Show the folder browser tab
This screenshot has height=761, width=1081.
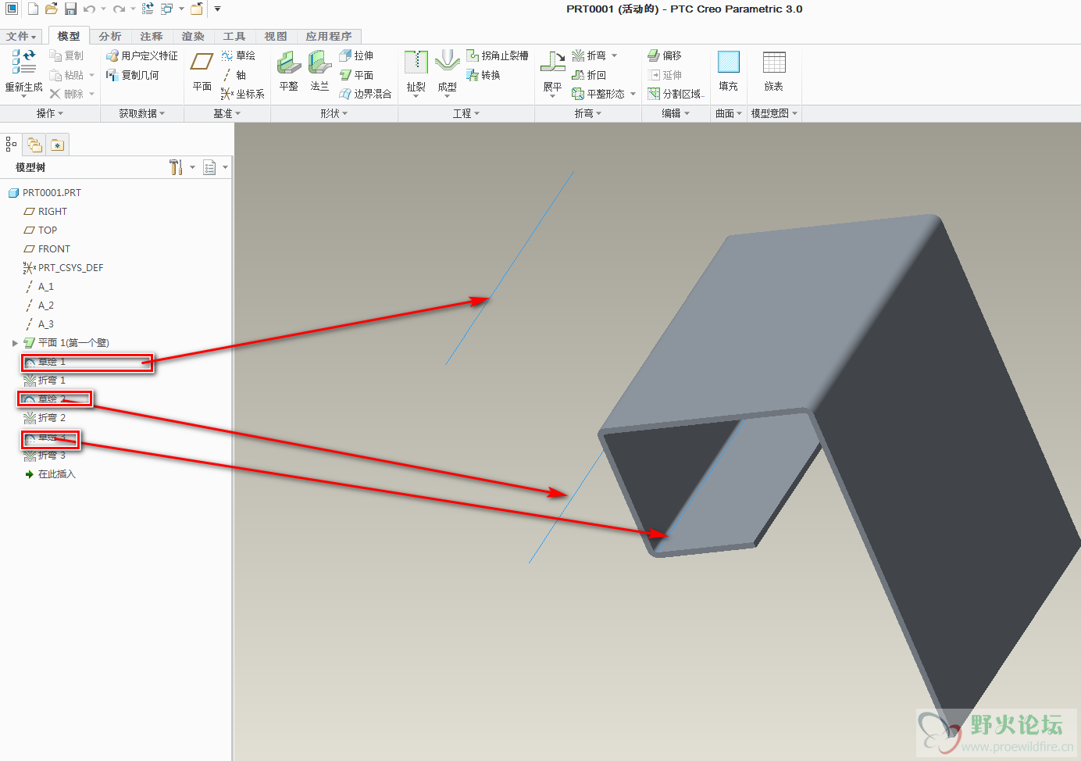point(34,145)
